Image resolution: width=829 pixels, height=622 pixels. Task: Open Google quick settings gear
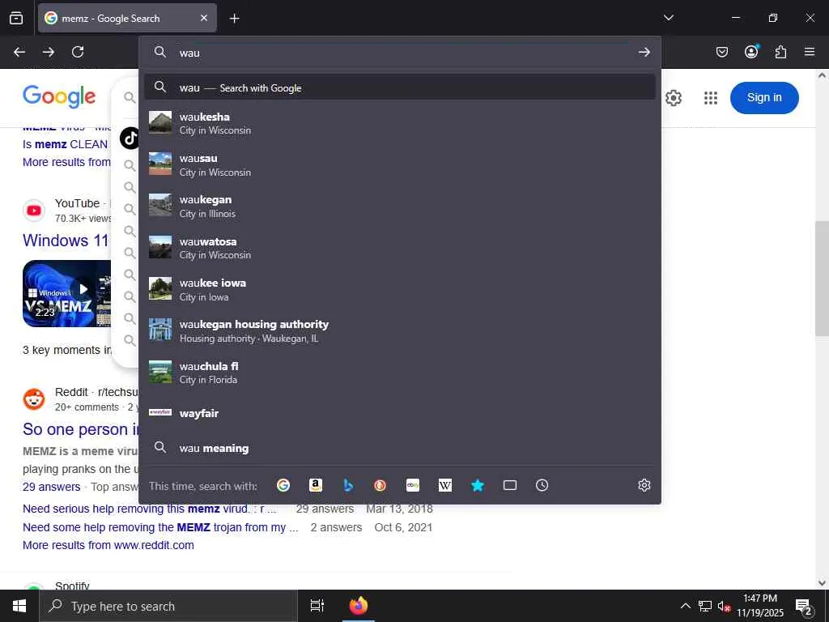673,98
